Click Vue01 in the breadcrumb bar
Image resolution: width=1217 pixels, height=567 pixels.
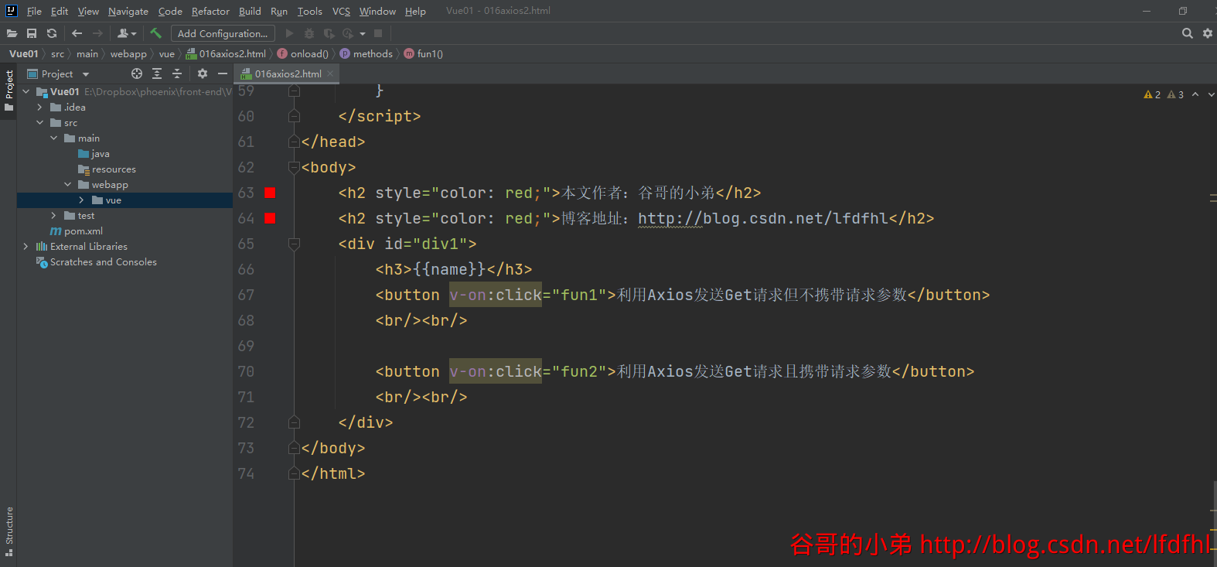click(23, 53)
